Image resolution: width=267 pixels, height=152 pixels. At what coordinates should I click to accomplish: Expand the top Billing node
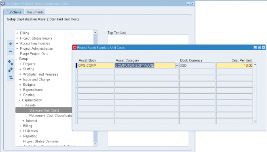[17, 33]
